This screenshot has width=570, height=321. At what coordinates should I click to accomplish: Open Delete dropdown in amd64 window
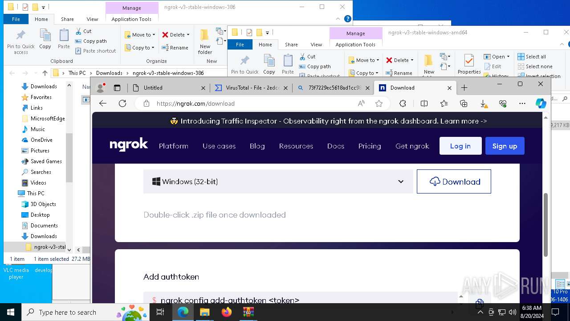click(x=400, y=60)
